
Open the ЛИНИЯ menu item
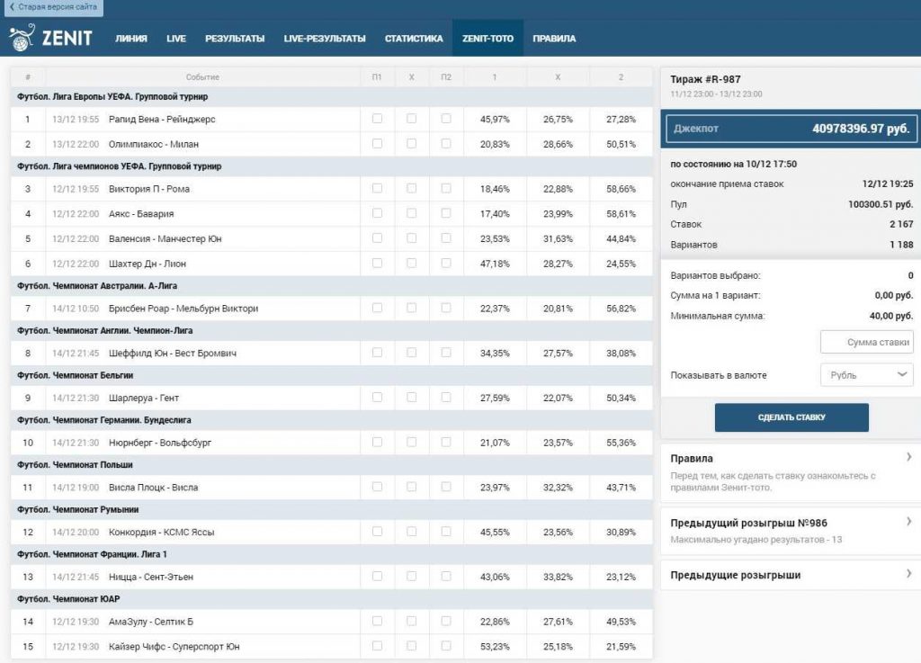[131, 38]
